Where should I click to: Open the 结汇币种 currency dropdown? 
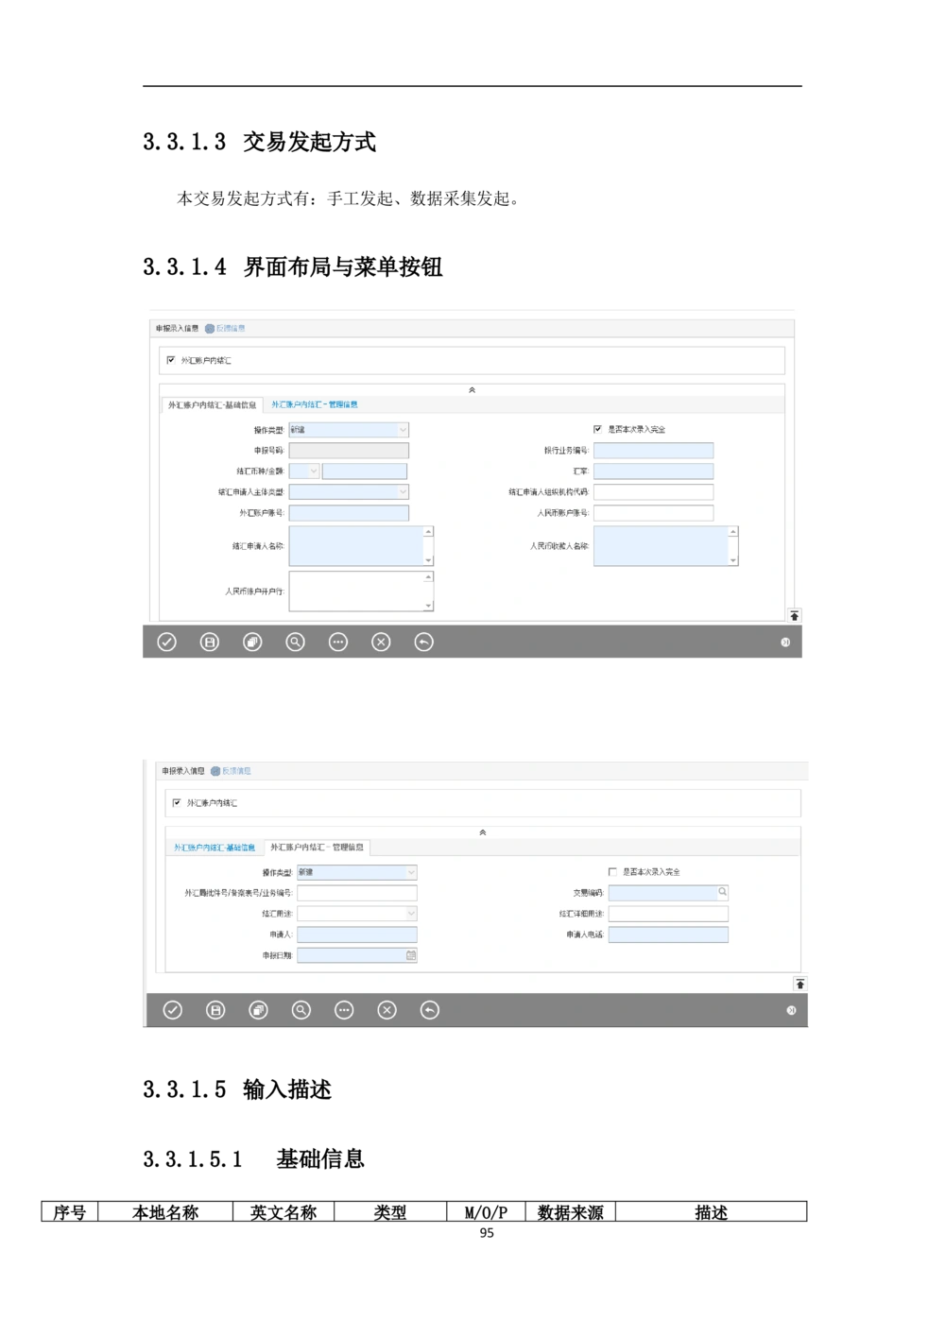313,471
